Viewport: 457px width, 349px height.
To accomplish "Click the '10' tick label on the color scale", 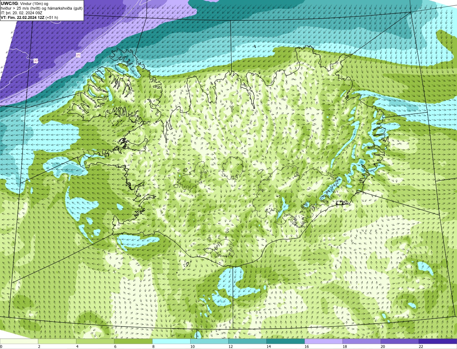I will coord(192,347).
